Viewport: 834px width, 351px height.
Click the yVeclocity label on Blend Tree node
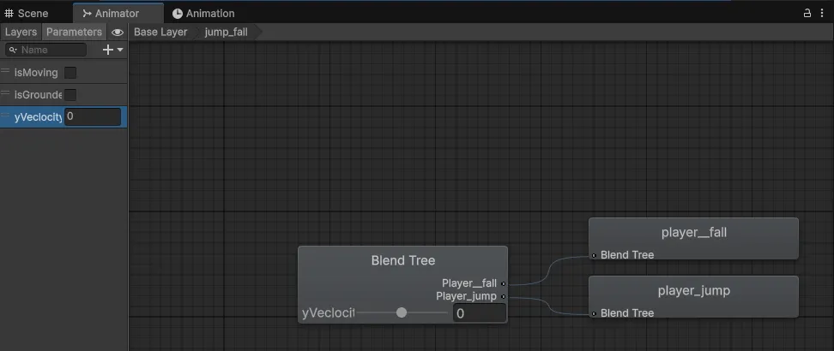328,313
